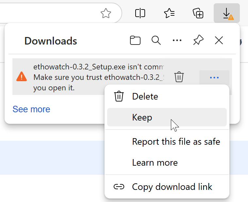Viewport: 248px width, 202px height.
Task: Close the Downloads panel
Action: [219, 41]
